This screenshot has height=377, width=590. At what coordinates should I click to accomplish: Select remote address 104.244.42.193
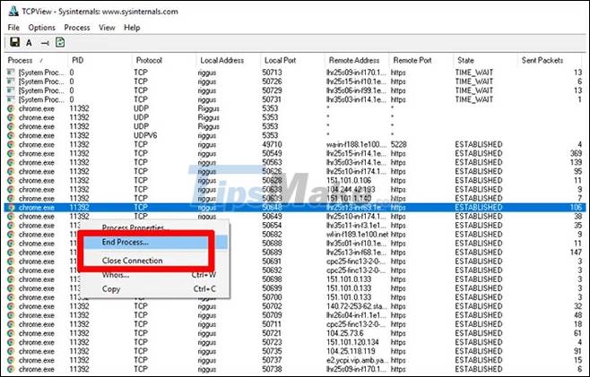point(351,190)
